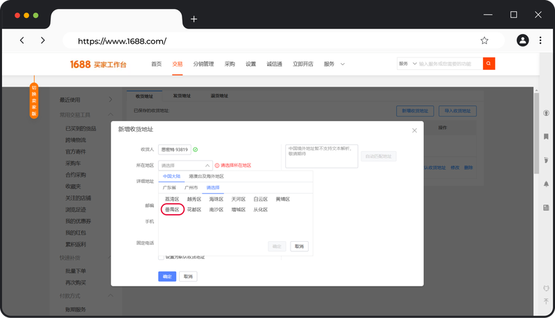Select the 广东省 province tab
This screenshot has width=555, height=318.
click(169, 188)
